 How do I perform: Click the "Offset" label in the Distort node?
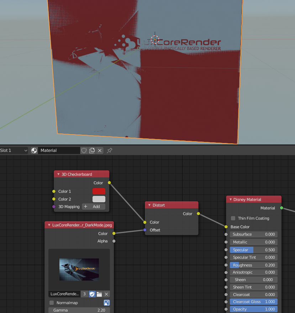[x=155, y=230]
